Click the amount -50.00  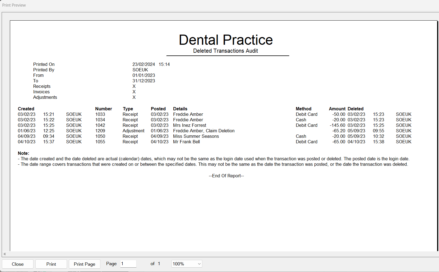339,114
